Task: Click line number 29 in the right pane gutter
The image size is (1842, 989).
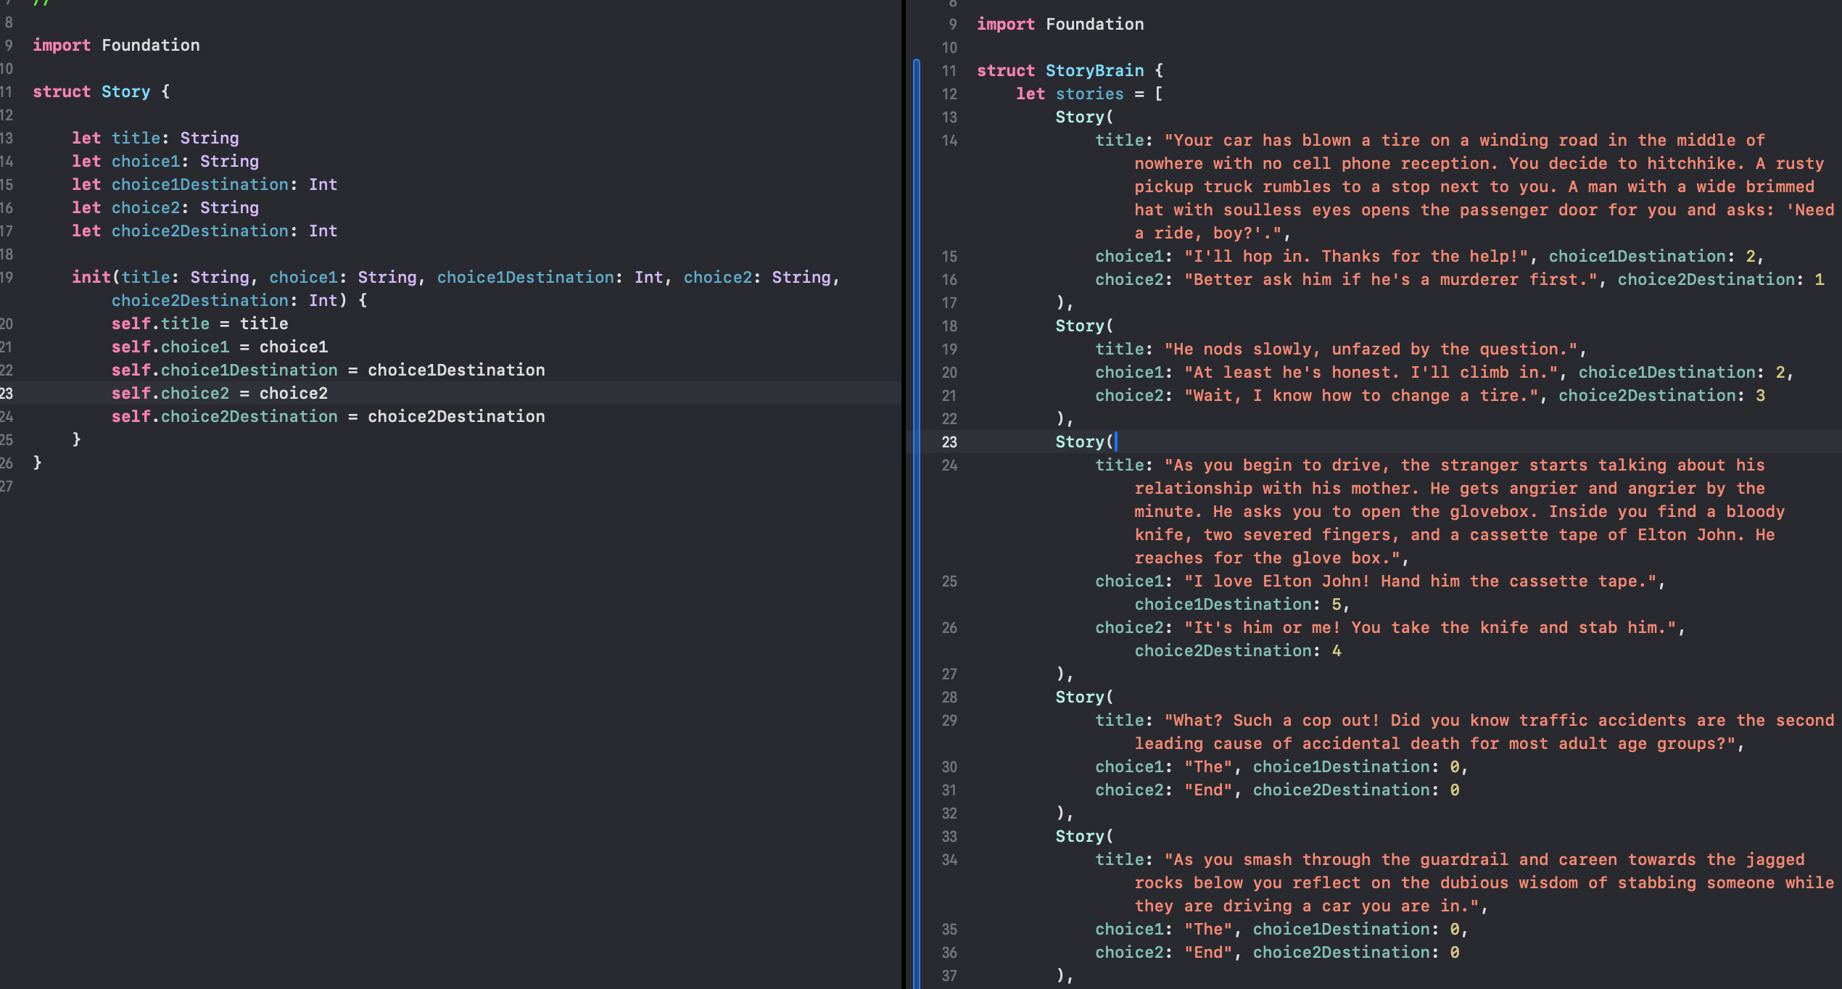Action: (x=949, y=720)
